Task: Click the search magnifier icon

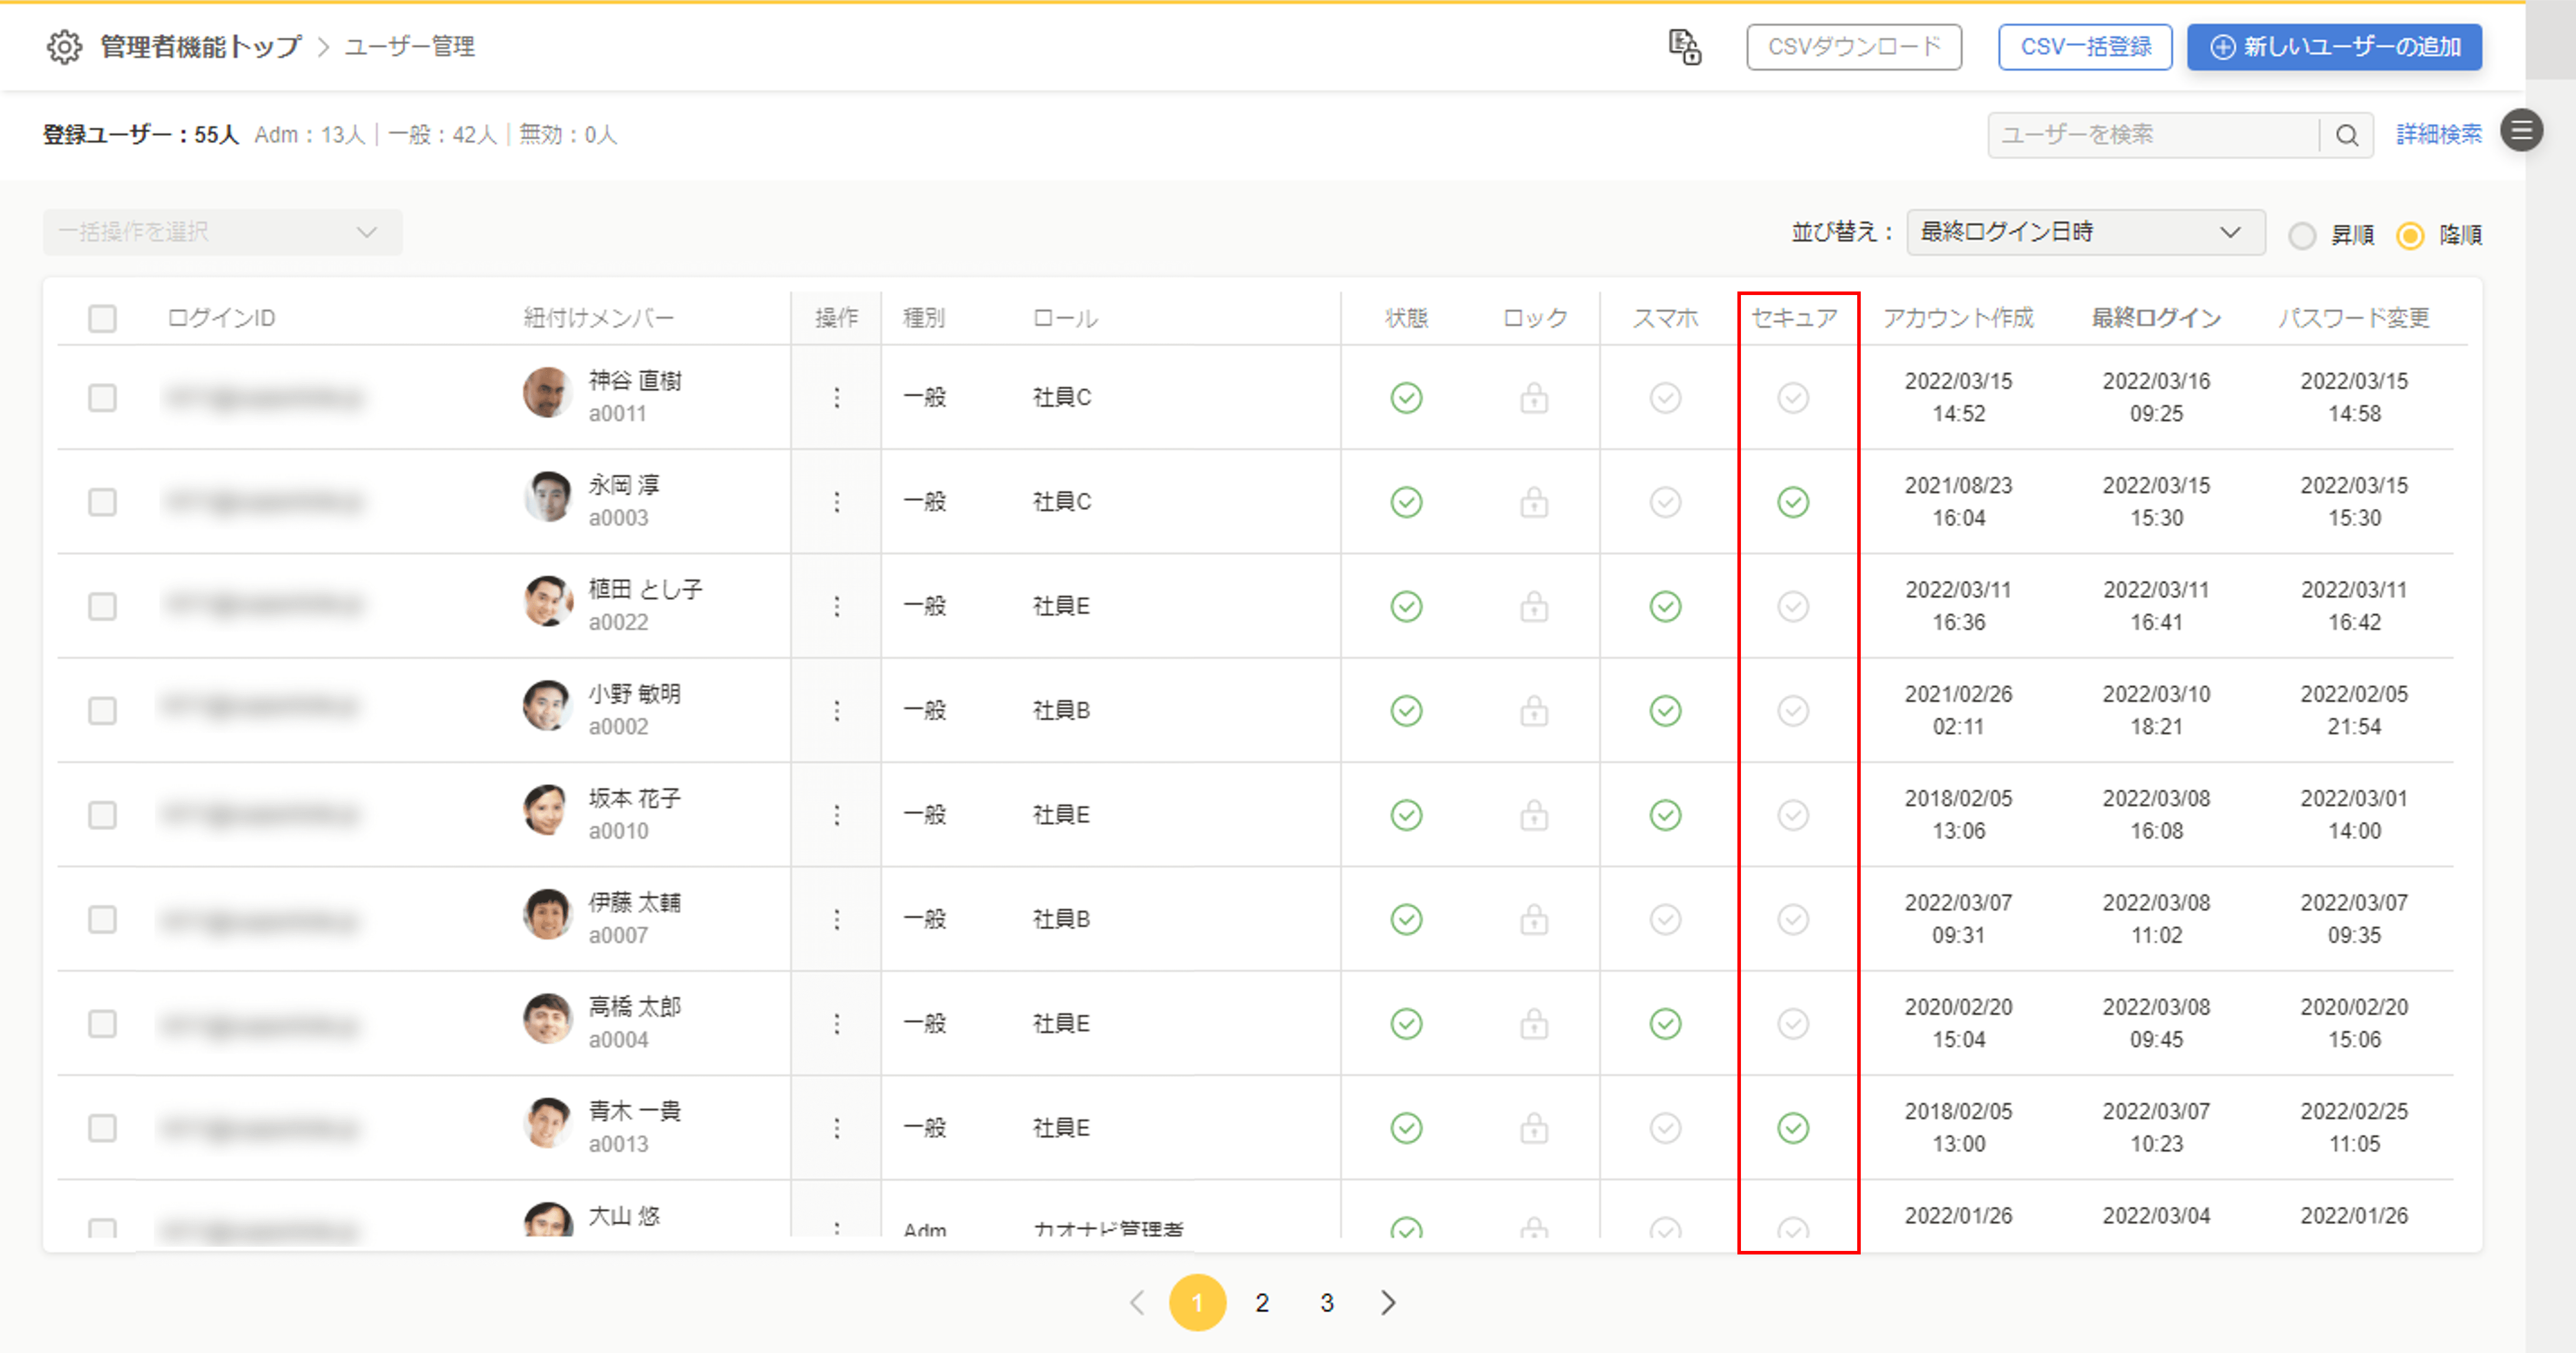Action: [x=2346, y=135]
